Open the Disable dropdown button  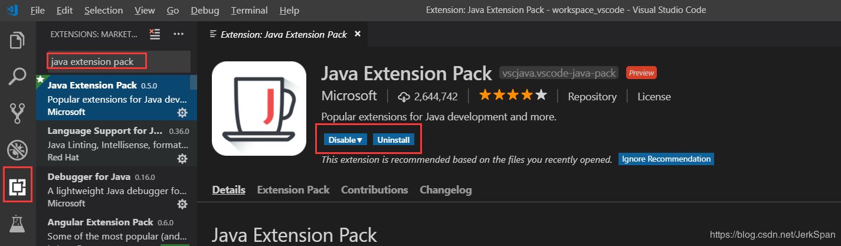[x=346, y=140]
